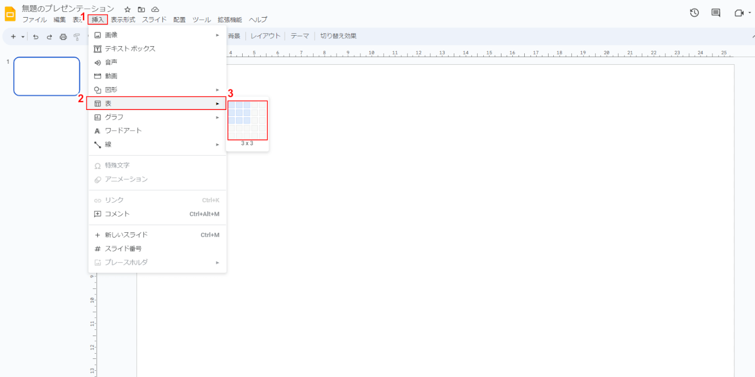Expand the new slide layout dropdown arrow

(23, 37)
